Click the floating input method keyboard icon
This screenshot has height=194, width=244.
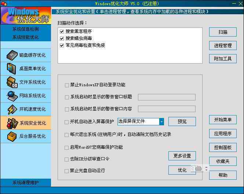click(x=199, y=168)
